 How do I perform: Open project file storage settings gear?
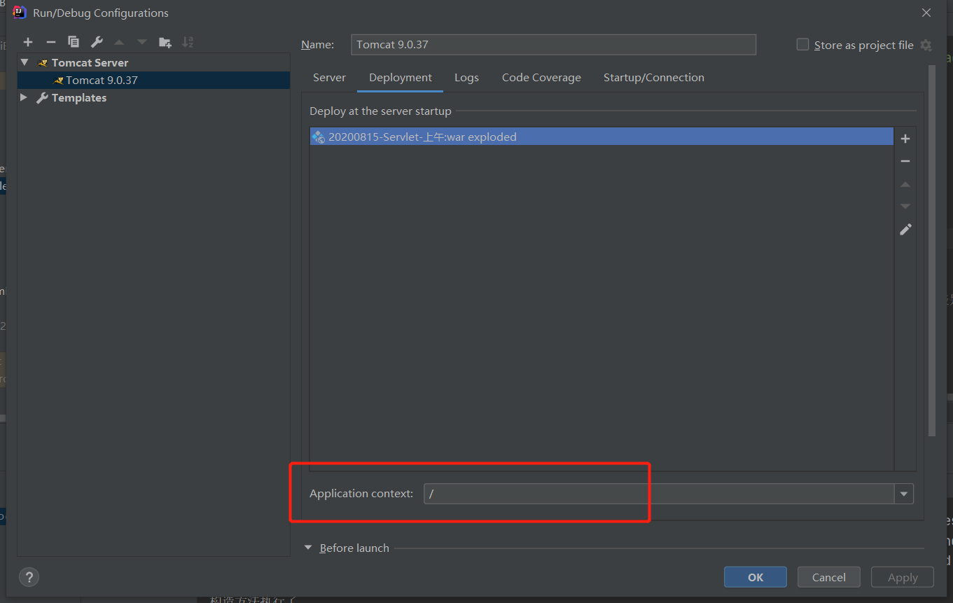[x=926, y=45]
